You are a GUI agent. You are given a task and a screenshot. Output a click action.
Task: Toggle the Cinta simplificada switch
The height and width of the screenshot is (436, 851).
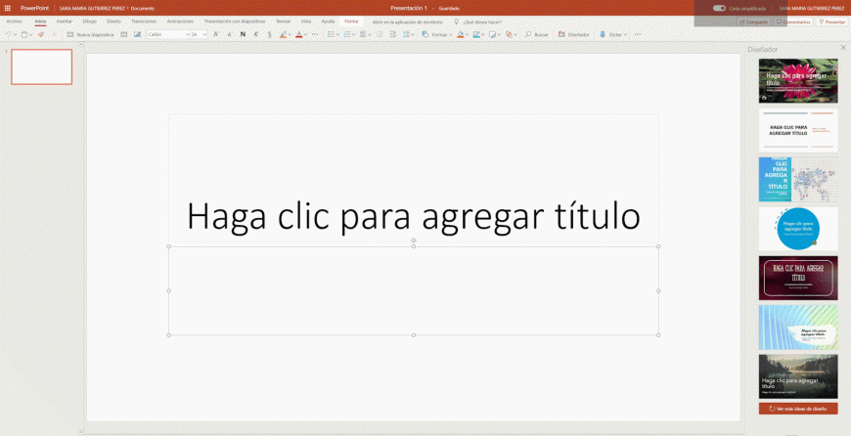[x=719, y=8]
